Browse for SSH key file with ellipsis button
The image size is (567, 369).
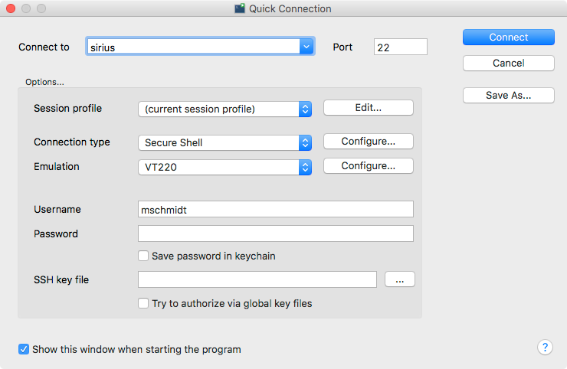coord(399,279)
